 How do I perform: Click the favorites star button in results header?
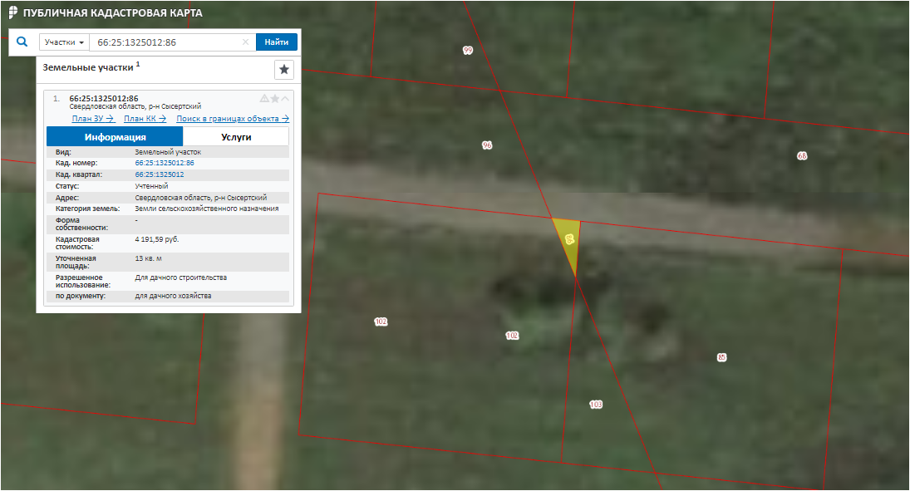point(283,69)
